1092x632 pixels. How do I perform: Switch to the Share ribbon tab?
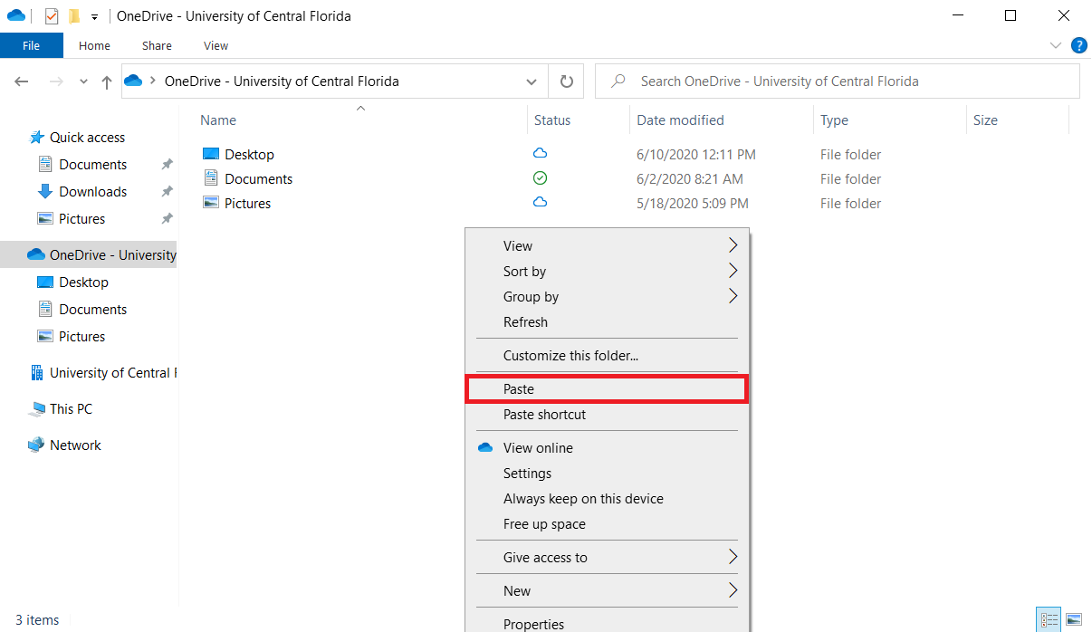[x=157, y=45]
